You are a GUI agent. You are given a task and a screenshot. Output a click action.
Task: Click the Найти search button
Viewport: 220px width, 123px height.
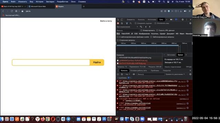pos(97,62)
